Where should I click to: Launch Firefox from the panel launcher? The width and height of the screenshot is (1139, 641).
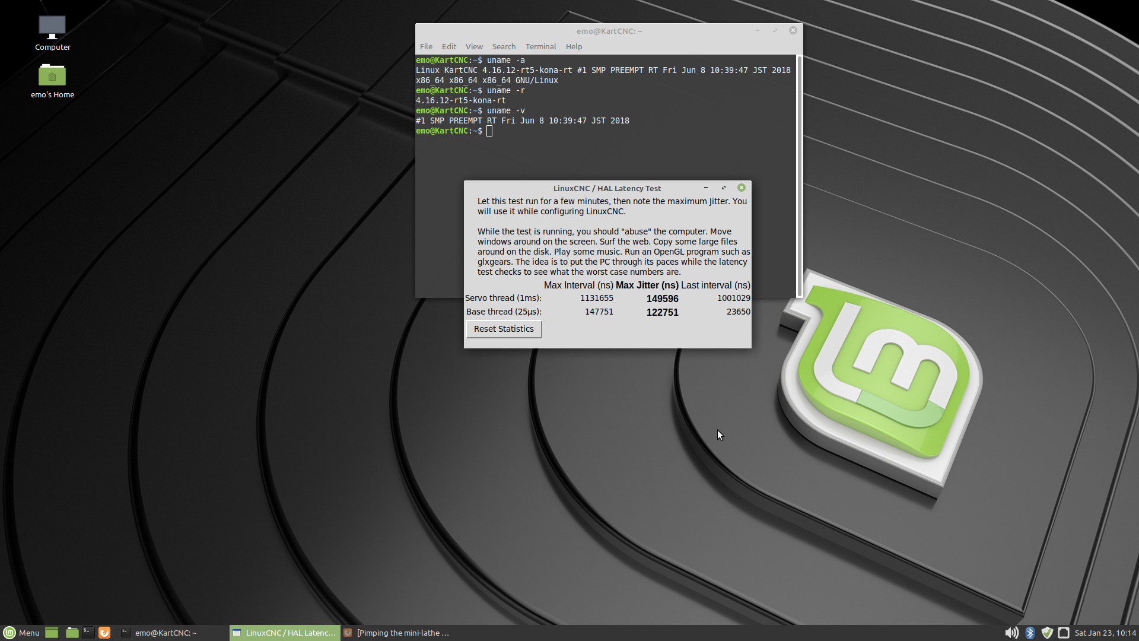104,633
